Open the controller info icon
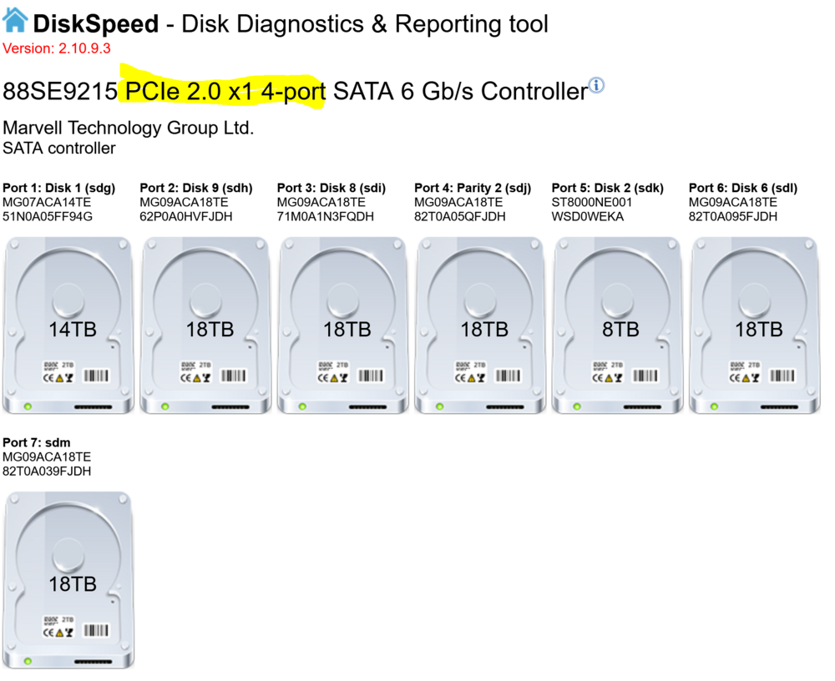Viewport: 835px width, 681px height. 596,85
